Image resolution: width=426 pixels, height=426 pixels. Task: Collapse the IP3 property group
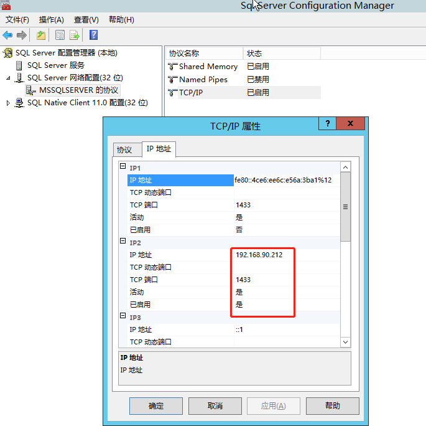coord(123,316)
